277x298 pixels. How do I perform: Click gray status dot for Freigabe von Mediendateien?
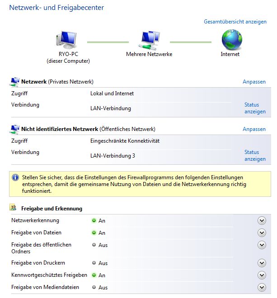(94, 287)
